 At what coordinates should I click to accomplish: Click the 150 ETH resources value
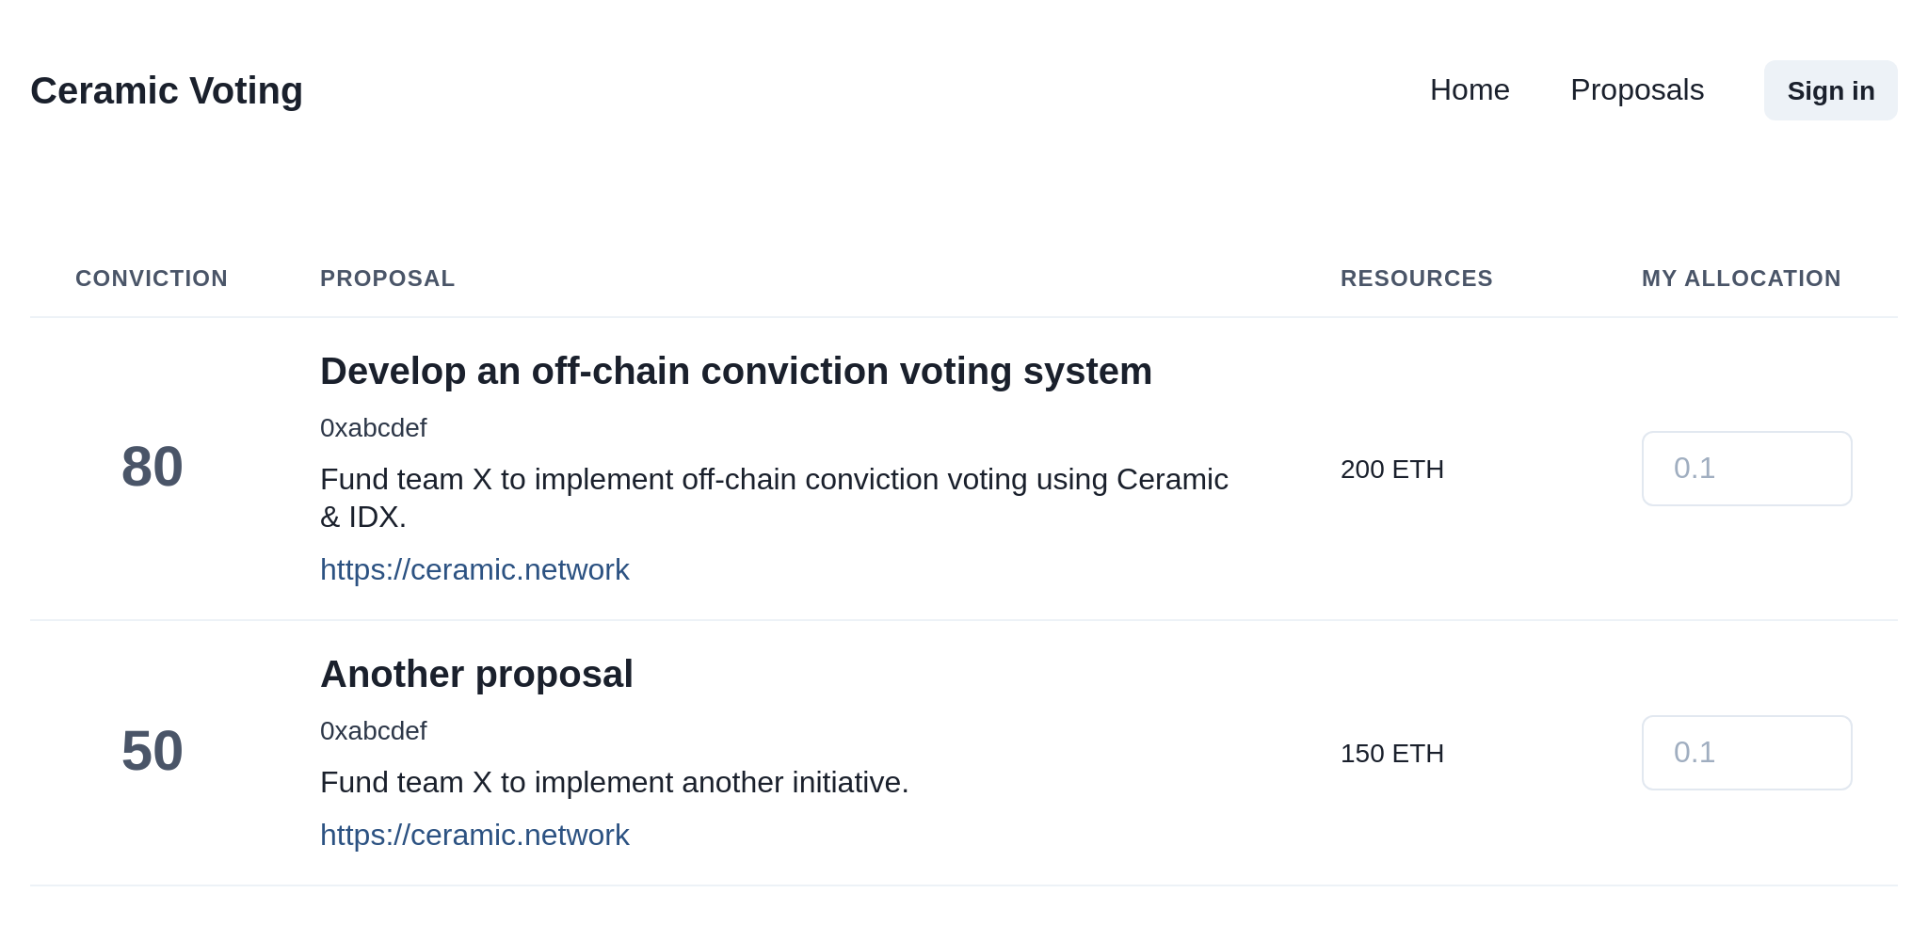coord(1391,754)
